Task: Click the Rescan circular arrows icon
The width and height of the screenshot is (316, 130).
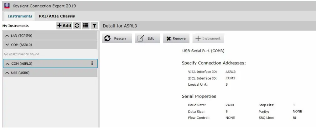Action: (x=107, y=38)
